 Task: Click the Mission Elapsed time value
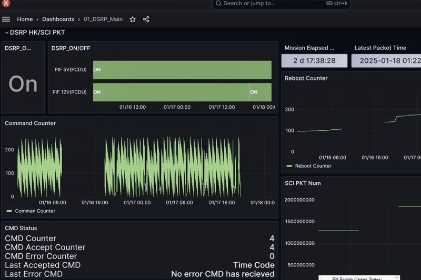point(314,61)
